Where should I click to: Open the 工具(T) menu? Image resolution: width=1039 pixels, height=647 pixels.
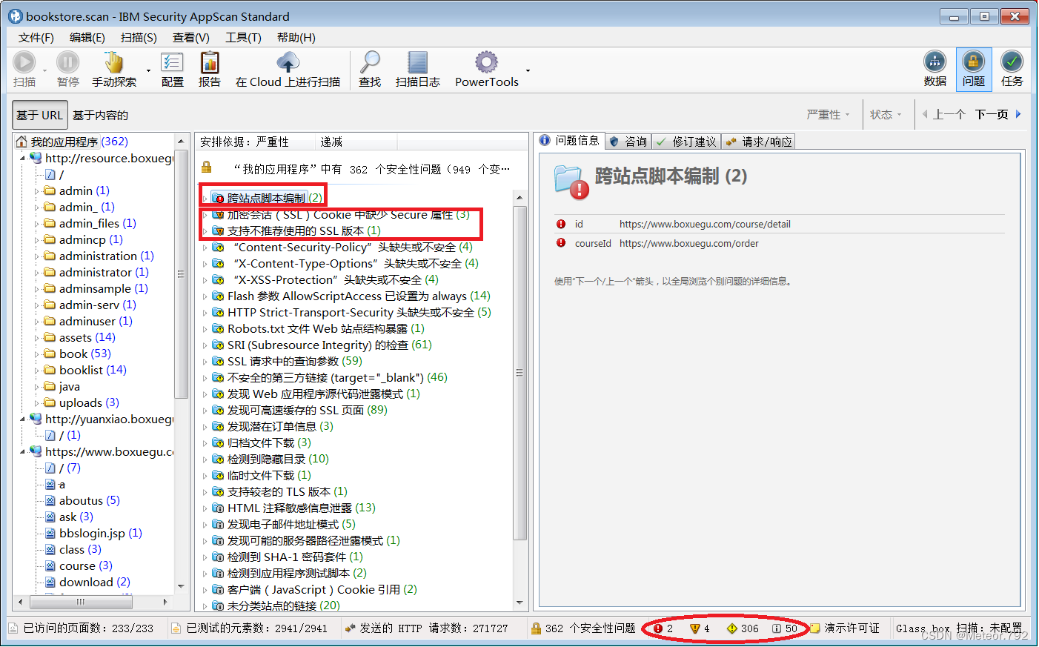[x=243, y=37]
